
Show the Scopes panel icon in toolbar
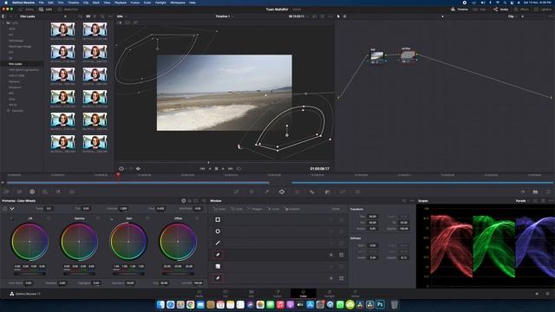[x=536, y=192]
